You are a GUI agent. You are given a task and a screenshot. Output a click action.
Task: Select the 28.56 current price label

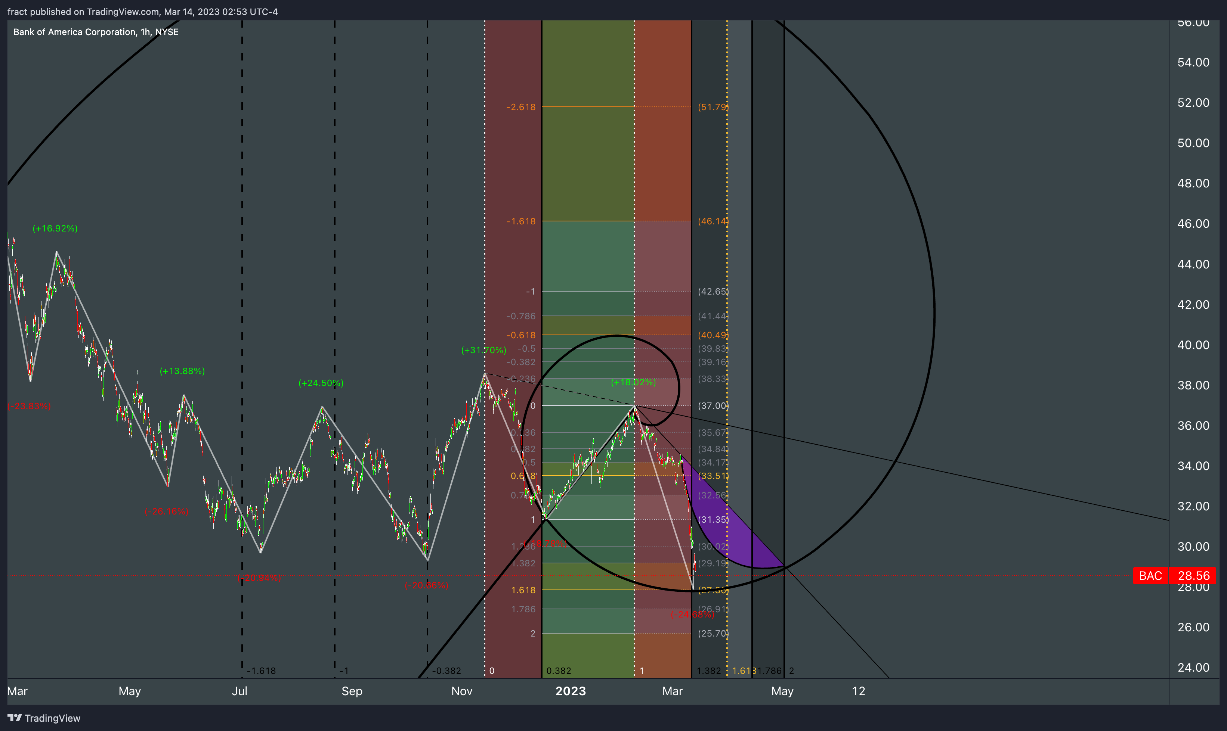click(1193, 575)
